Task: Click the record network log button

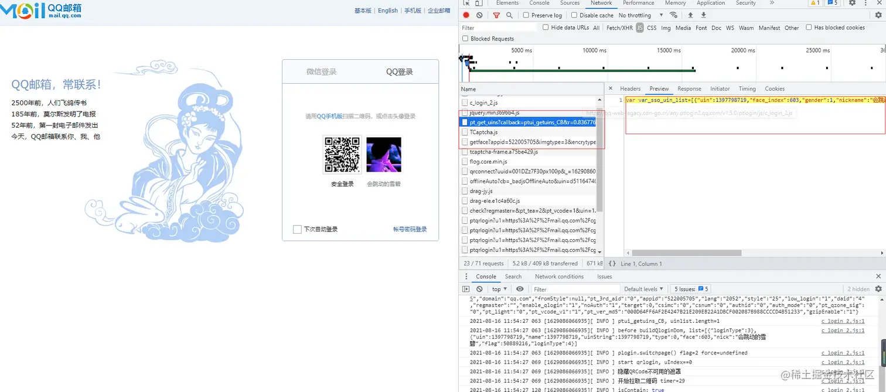Action: click(x=466, y=15)
